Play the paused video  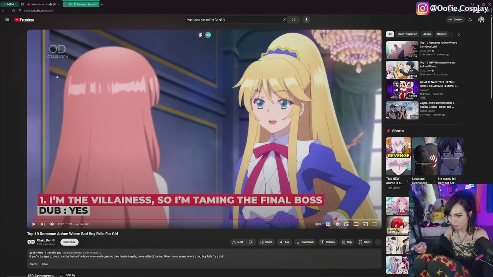point(34,224)
